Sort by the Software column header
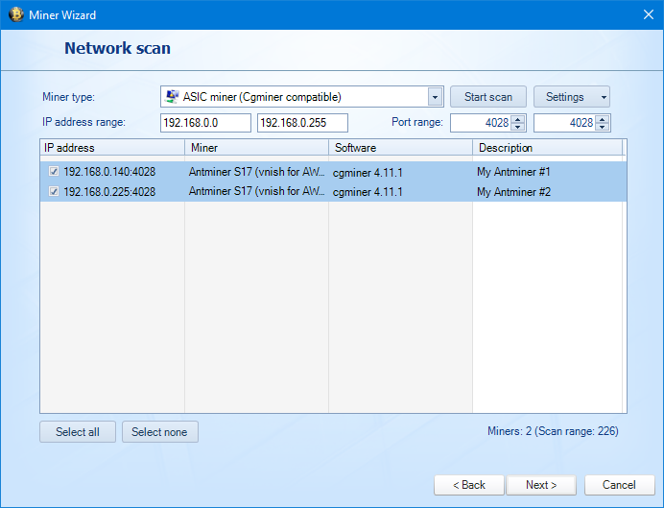This screenshot has height=508, width=664. pyautogui.click(x=400, y=148)
